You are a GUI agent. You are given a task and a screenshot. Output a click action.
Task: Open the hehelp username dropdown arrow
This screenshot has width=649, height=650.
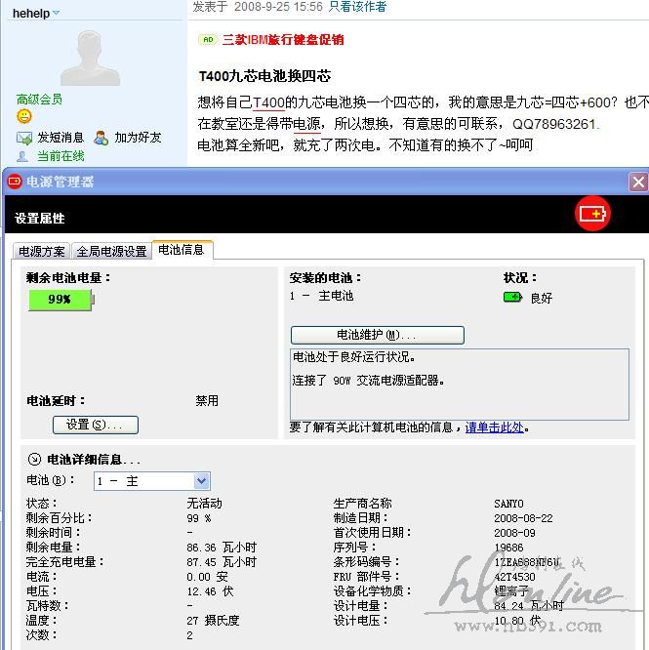(x=56, y=13)
